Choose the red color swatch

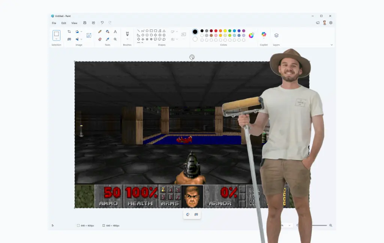[x=216, y=31]
